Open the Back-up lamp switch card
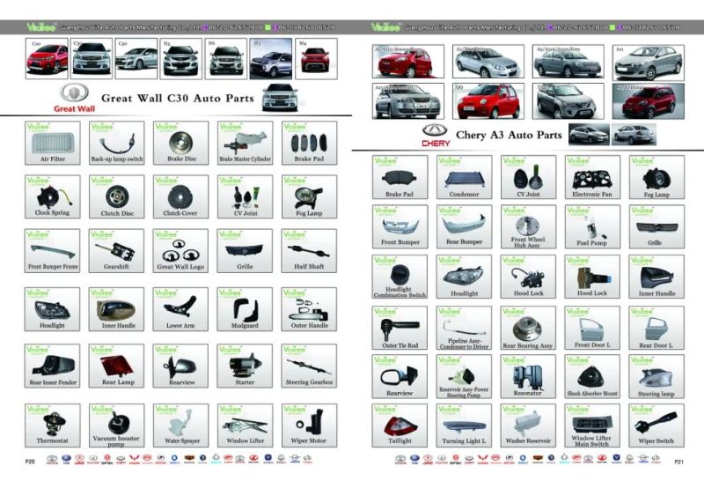This screenshot has height=481, width=704. [117, 143]
